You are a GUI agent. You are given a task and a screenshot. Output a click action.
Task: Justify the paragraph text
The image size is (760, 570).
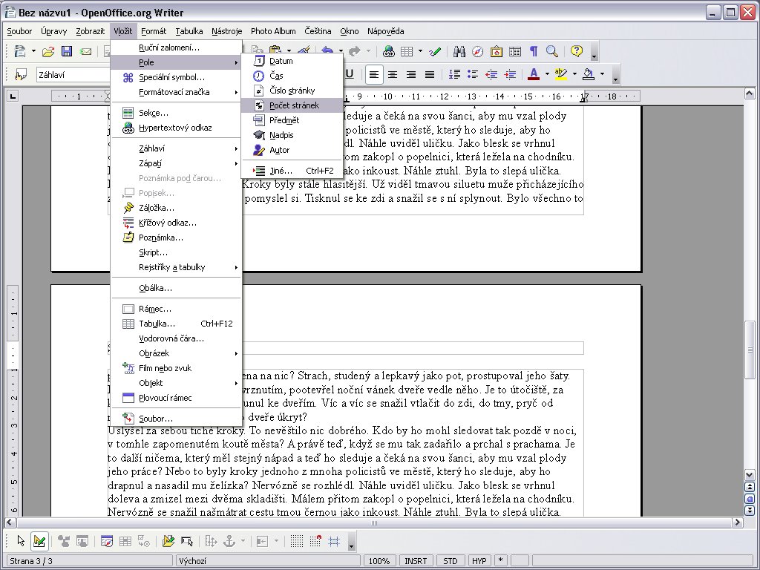(x=430, y=74)
